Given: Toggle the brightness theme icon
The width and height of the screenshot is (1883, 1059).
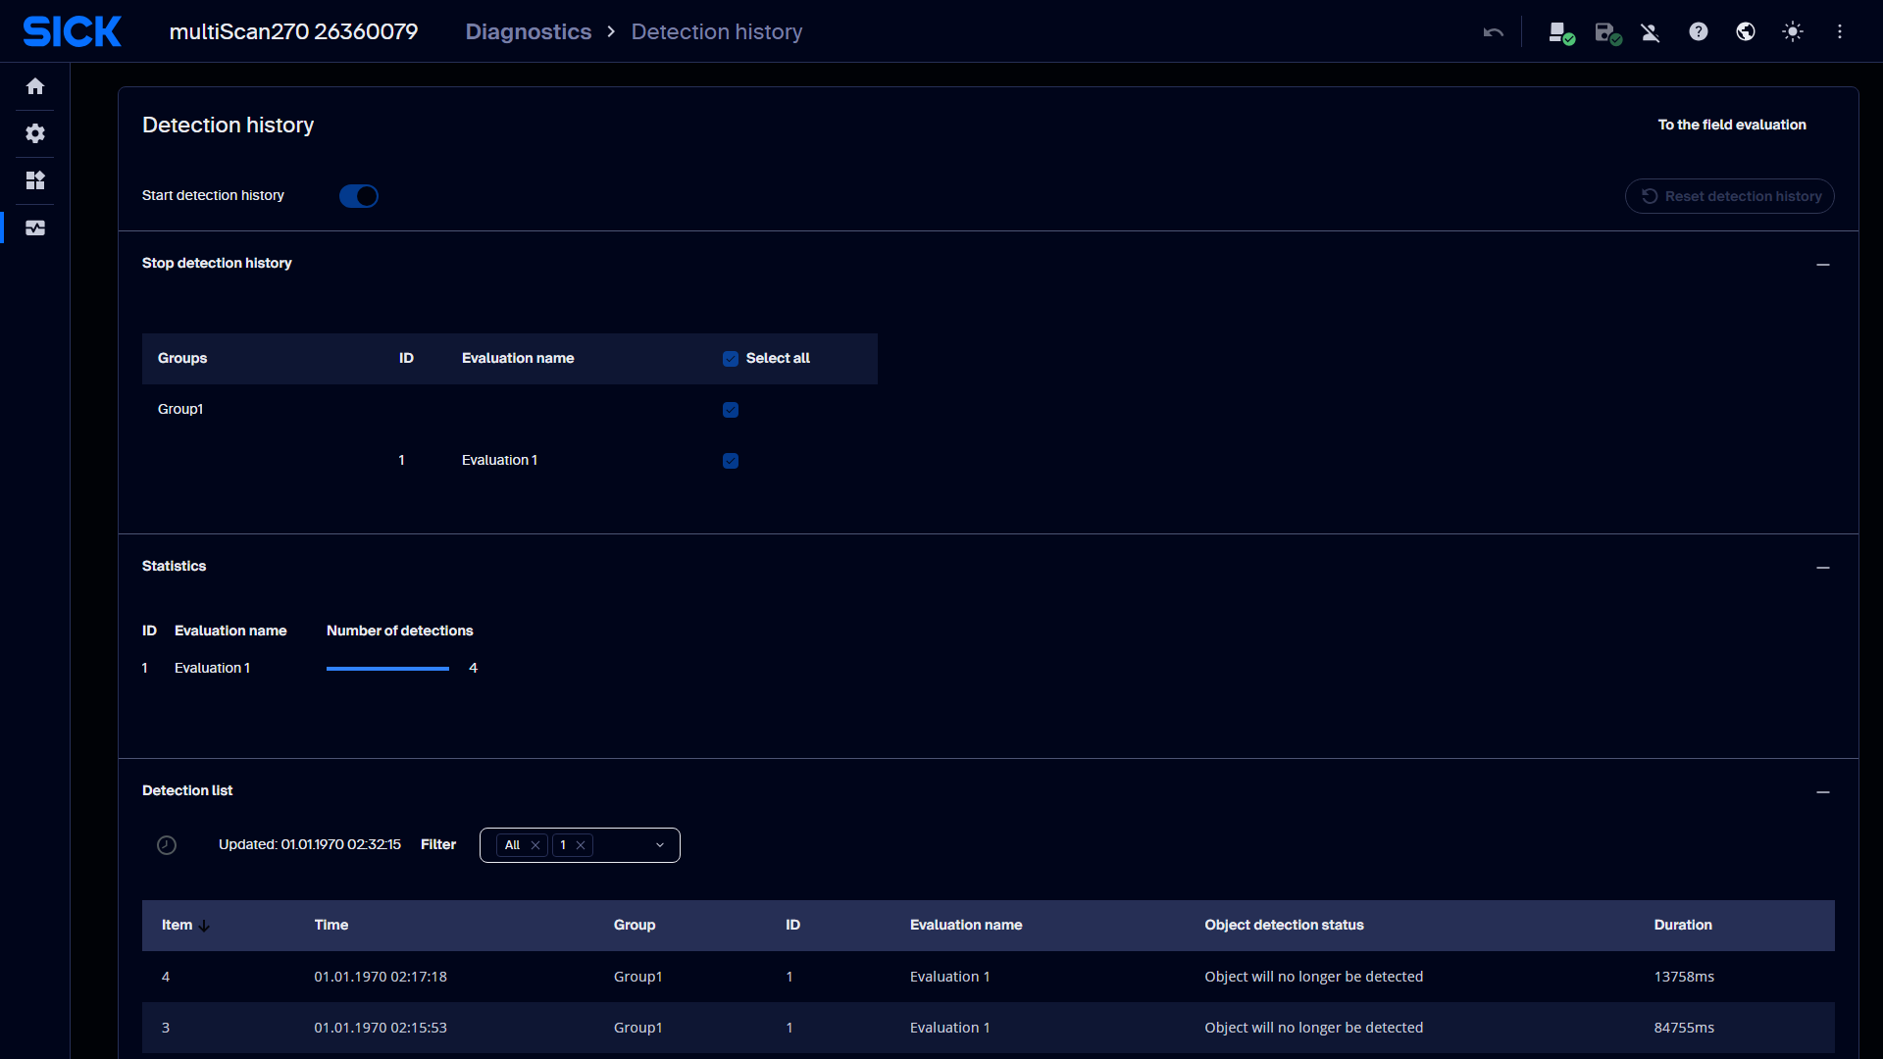Looking at the screenshot, I should click(1793, 31).
